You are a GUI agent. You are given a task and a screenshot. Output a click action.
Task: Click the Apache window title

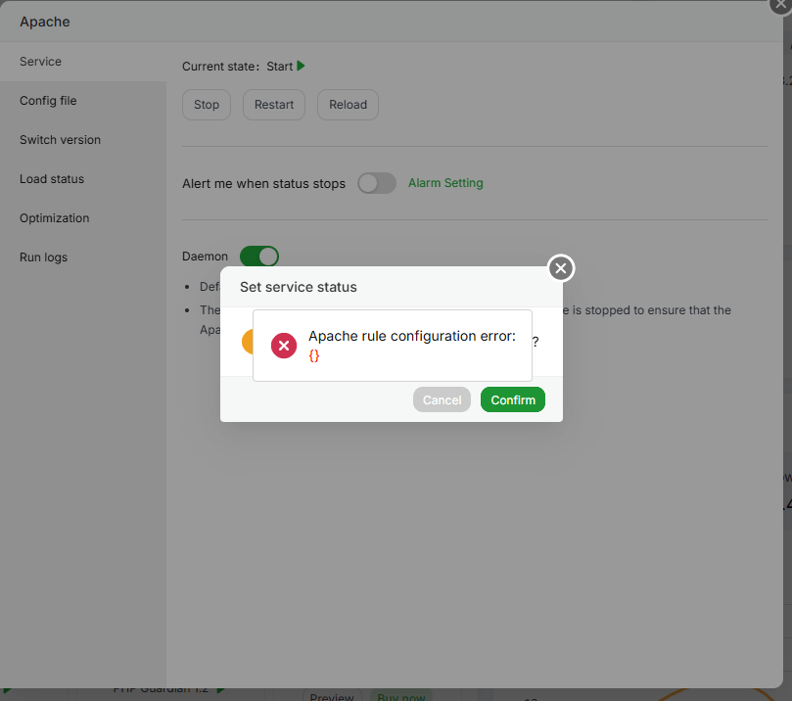(45, 22)
